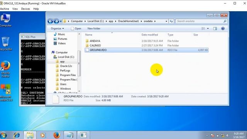This screenshot has height=139, width=247.
Task: Open the VirtualBox Machine menu
Action: [x=4, y=9]
